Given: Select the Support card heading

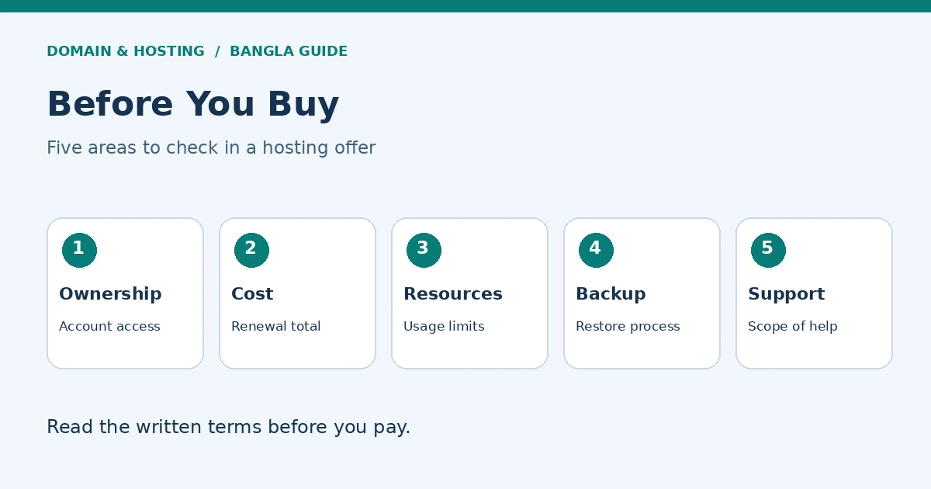Looking at the screenshot, I should point(786,294).
